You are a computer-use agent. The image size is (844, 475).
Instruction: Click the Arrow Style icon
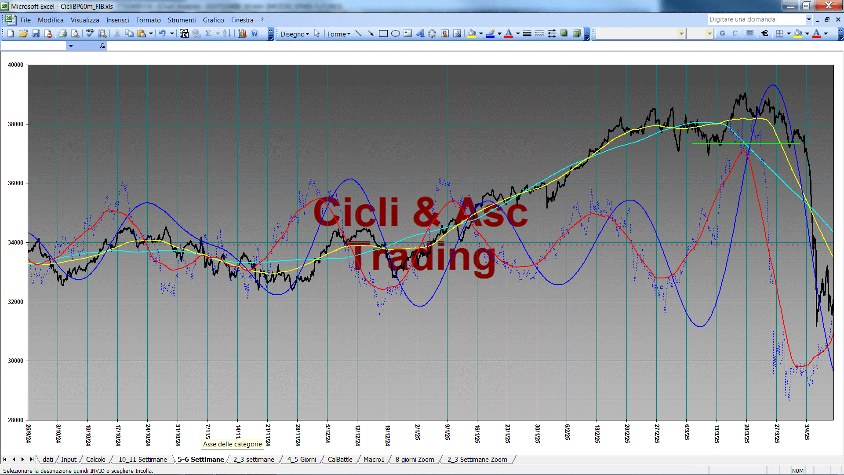pyautogui.click(x=552, y=33)
